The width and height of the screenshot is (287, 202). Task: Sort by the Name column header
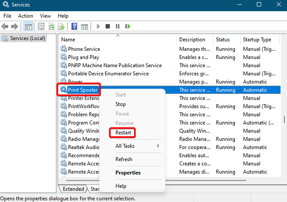(68, 39)
